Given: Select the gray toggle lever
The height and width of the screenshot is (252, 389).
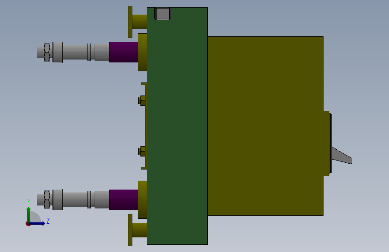Looking at the screenshot, I should (341, 156).
